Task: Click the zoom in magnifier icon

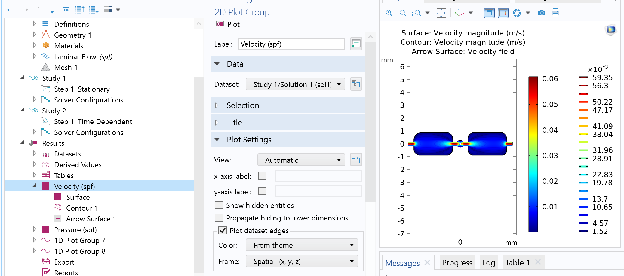Action: coord(389,13)
